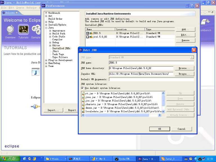
Task: Select Type Filters in preferences tree
Action: pos(60,57)
